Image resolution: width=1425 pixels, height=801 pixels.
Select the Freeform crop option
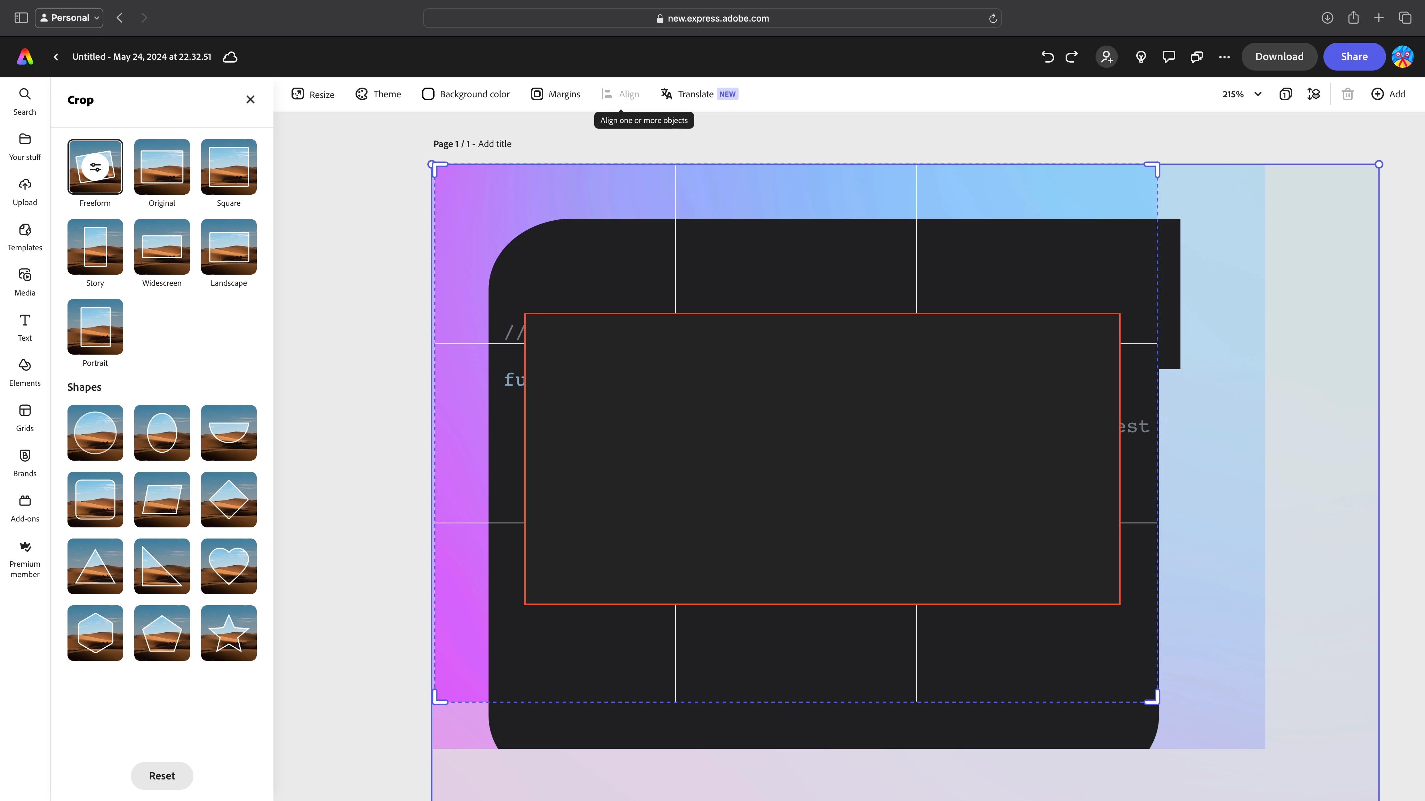[x=95, y=167]
